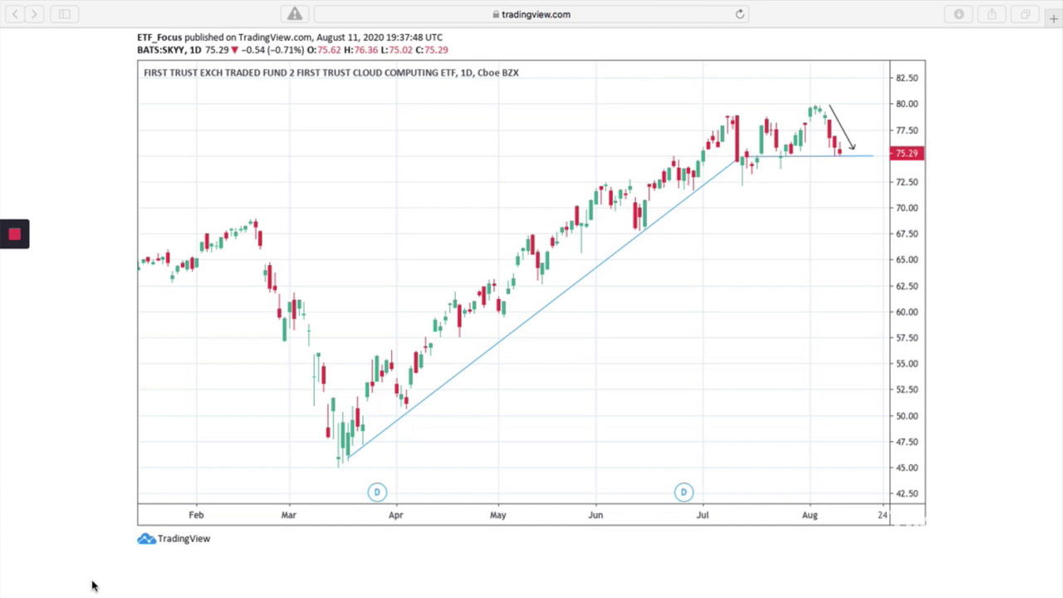The height and width of the screenshot is (598, 1063).
Task: Click the Safari share button
Action: tap(992, 14)
